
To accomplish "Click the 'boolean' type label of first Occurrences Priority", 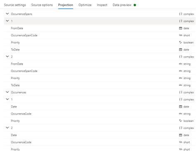I will tap(189, 121).
